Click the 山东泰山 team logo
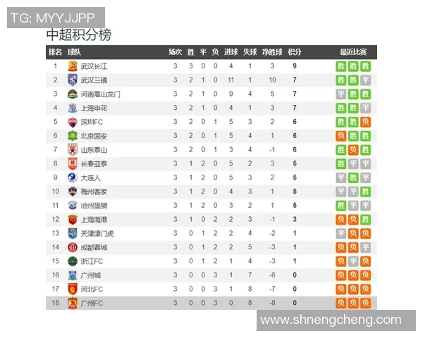423x338 pixels. 72,149
